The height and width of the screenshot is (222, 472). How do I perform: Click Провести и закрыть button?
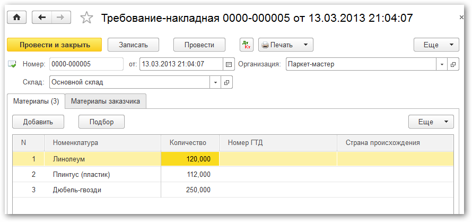tap(55, 45)
